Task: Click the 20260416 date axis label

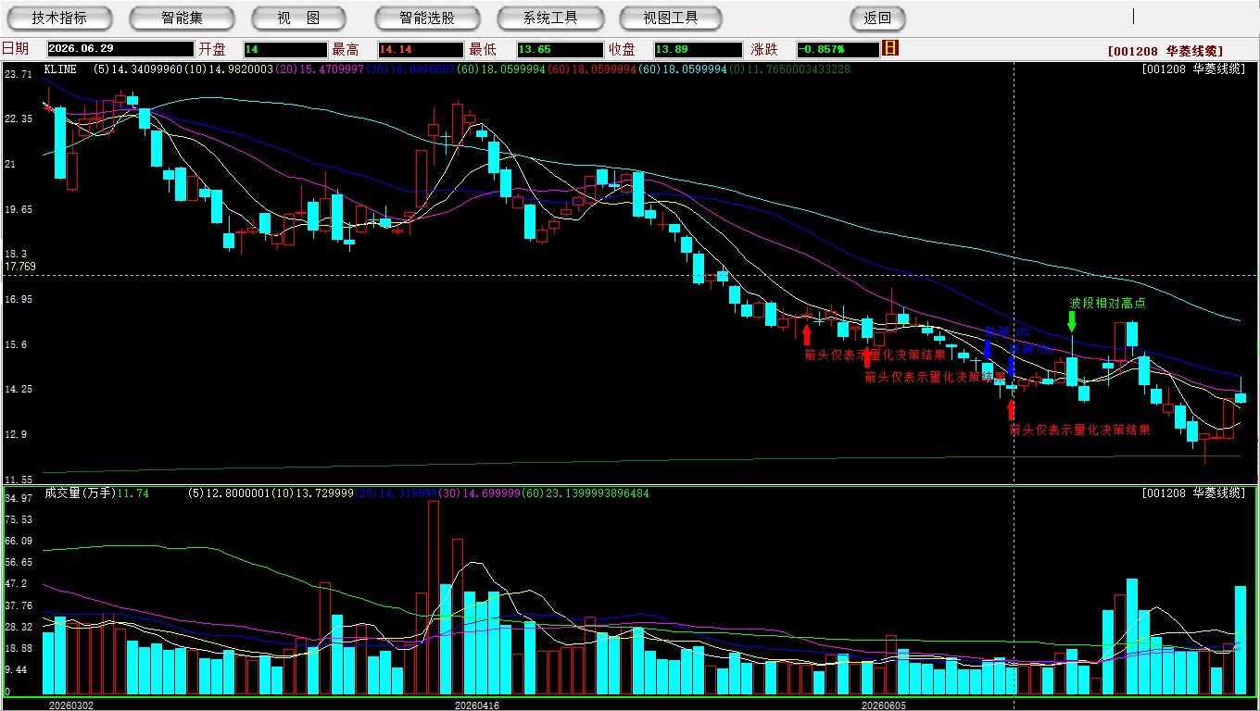Action: click(477, 705)
